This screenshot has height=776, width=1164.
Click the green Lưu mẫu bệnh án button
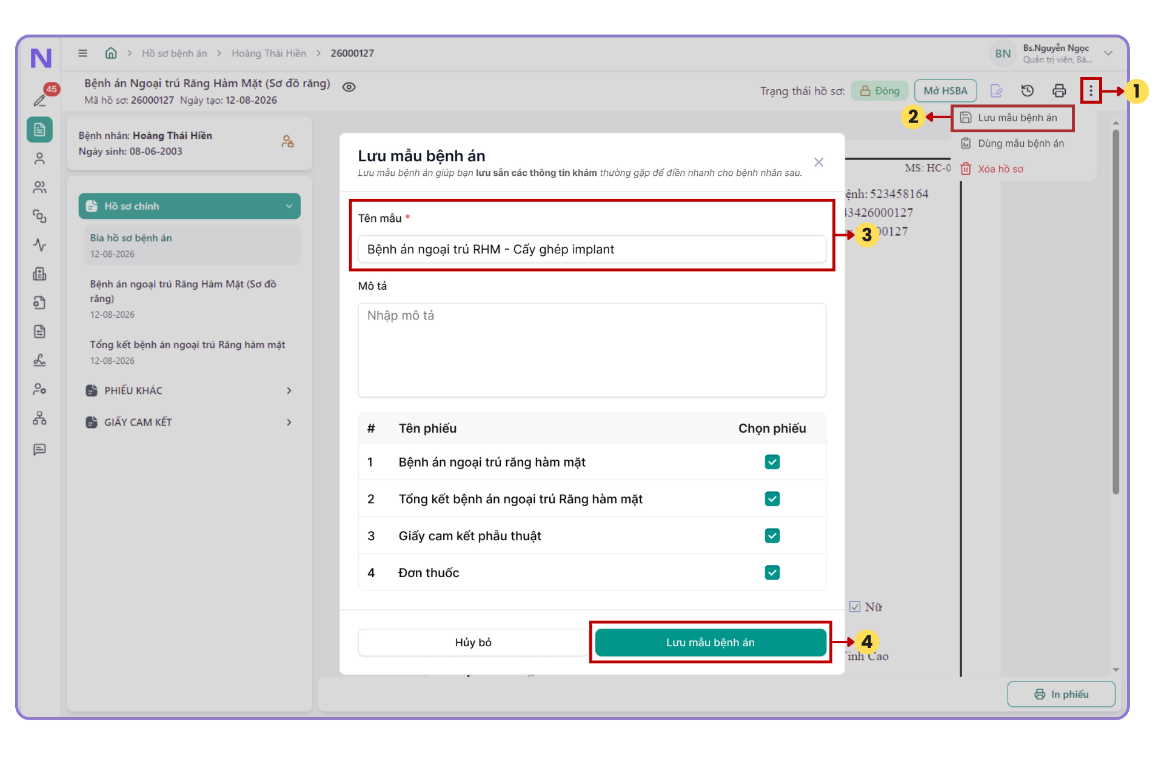[711, 643]
